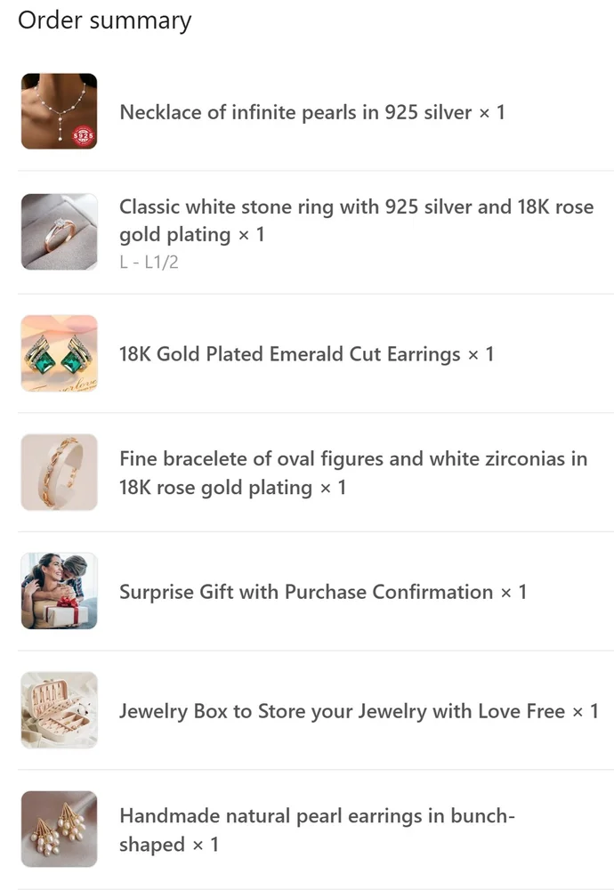Select "Surprise Gift with Purchase Confirmation" item
This screenshot has height=890, width=614.
coord(306,592)
